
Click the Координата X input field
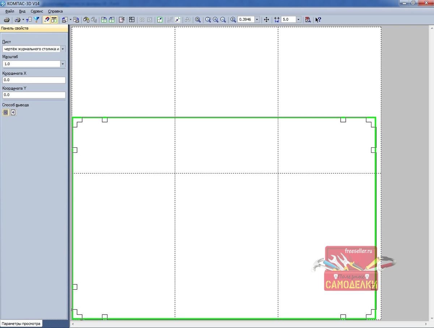(x=34, y=80)
